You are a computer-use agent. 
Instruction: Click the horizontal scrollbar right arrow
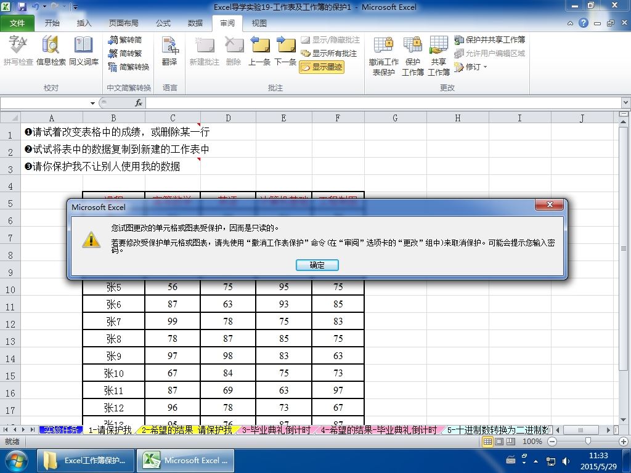[608, 430]
